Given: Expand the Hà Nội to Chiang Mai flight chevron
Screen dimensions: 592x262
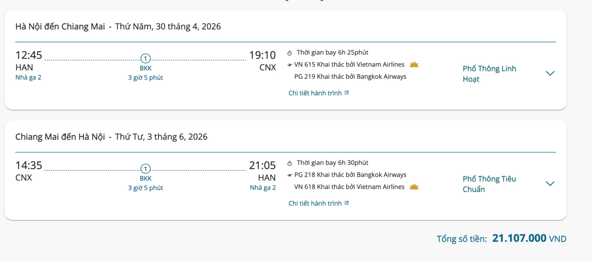Looking at the screenshot, I should pyautogui.click(x=550, y=73).
